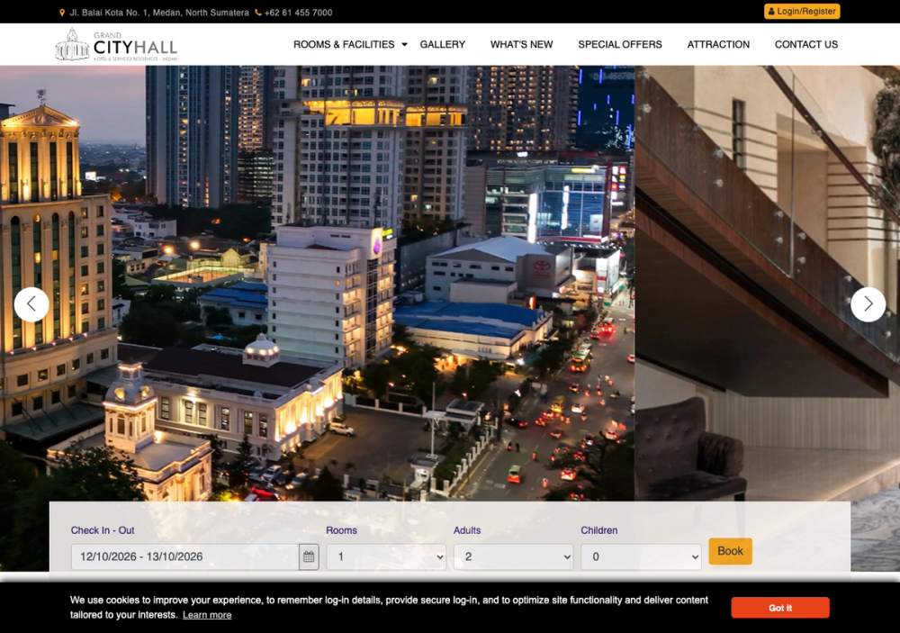Viewport: 900px width, 633px height.
Task: Open the Gallery menu item
Action: point(443,44)
